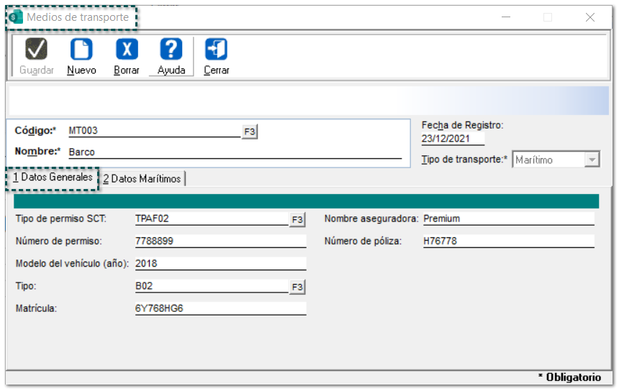This screenshot has height=391, width=619.
Task: Maximize the Medios de transporte window
Action: tap(548, 17)
